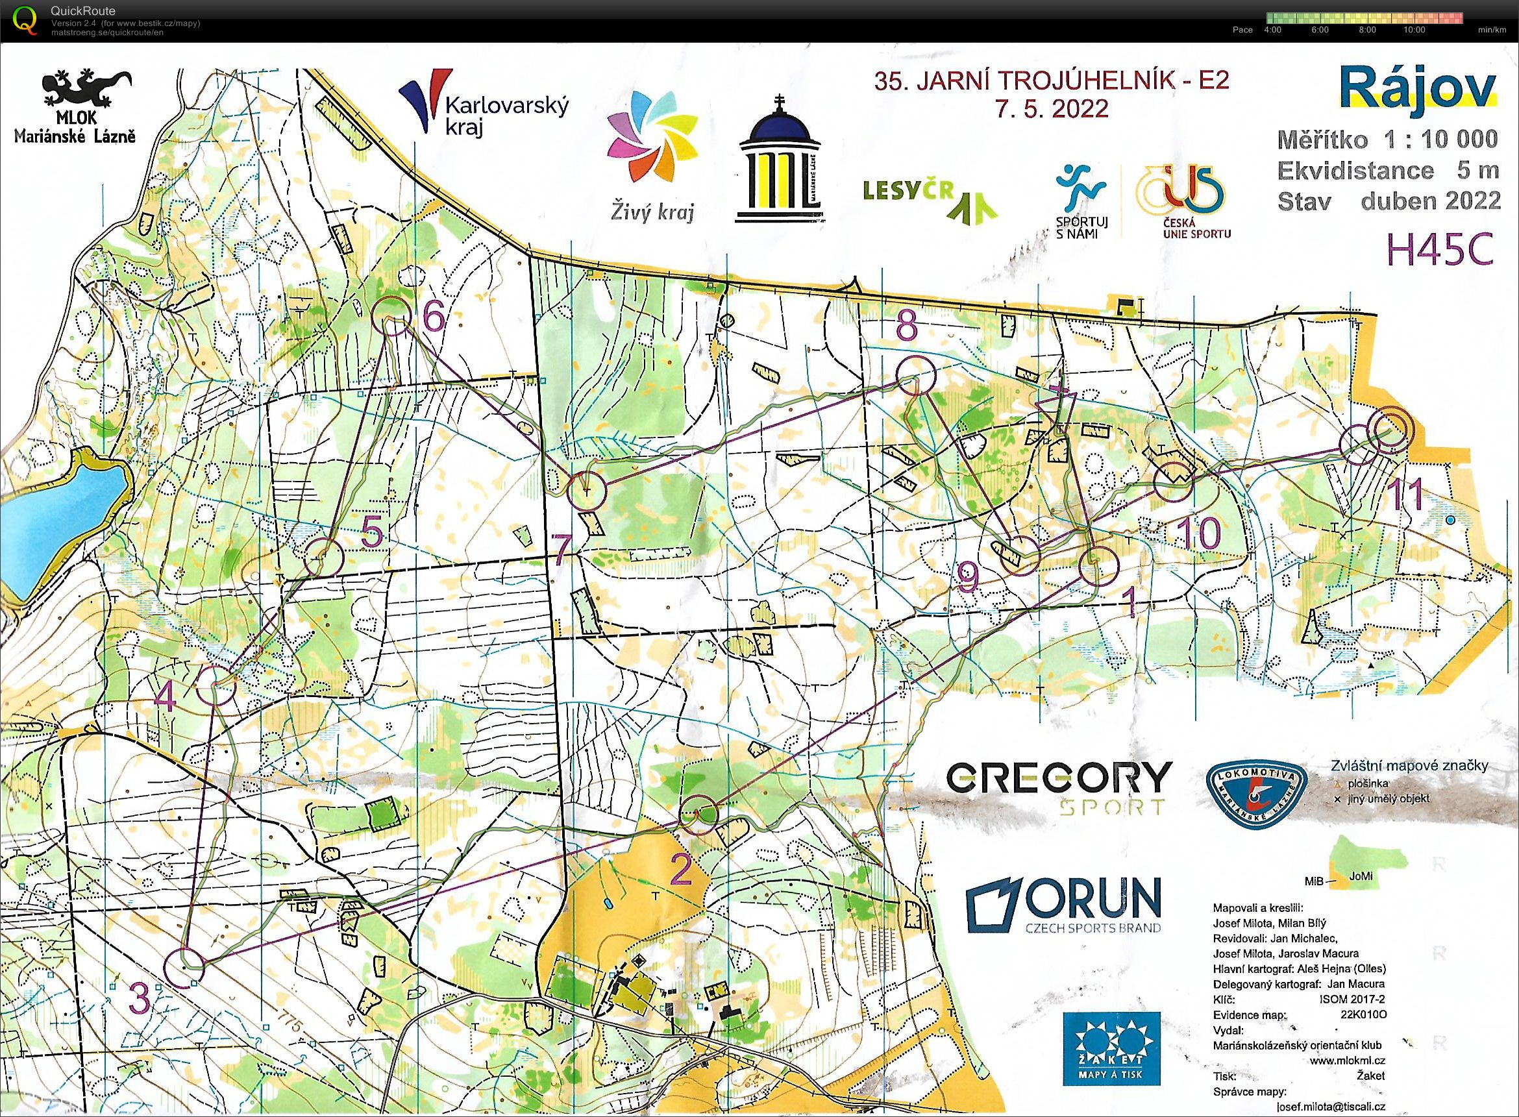Click the Ekvidistance 5 m text
Viewport: 1519px width, 1117px height.
[1388, 169]
